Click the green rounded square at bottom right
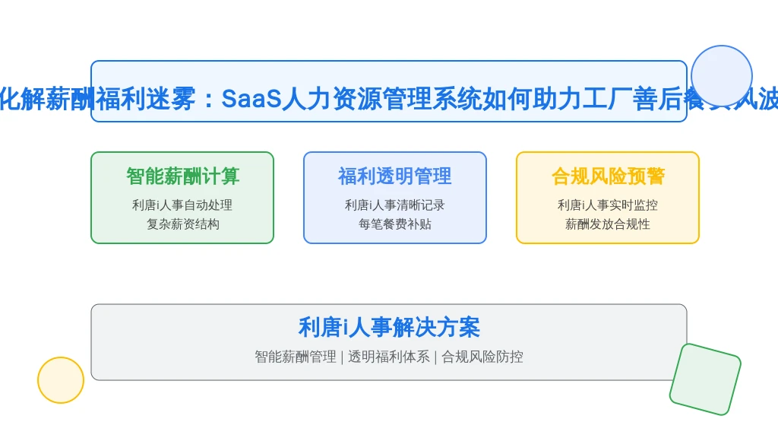This screenshot has height=438, width=778. pyautogui.click(x=705, y=379)
